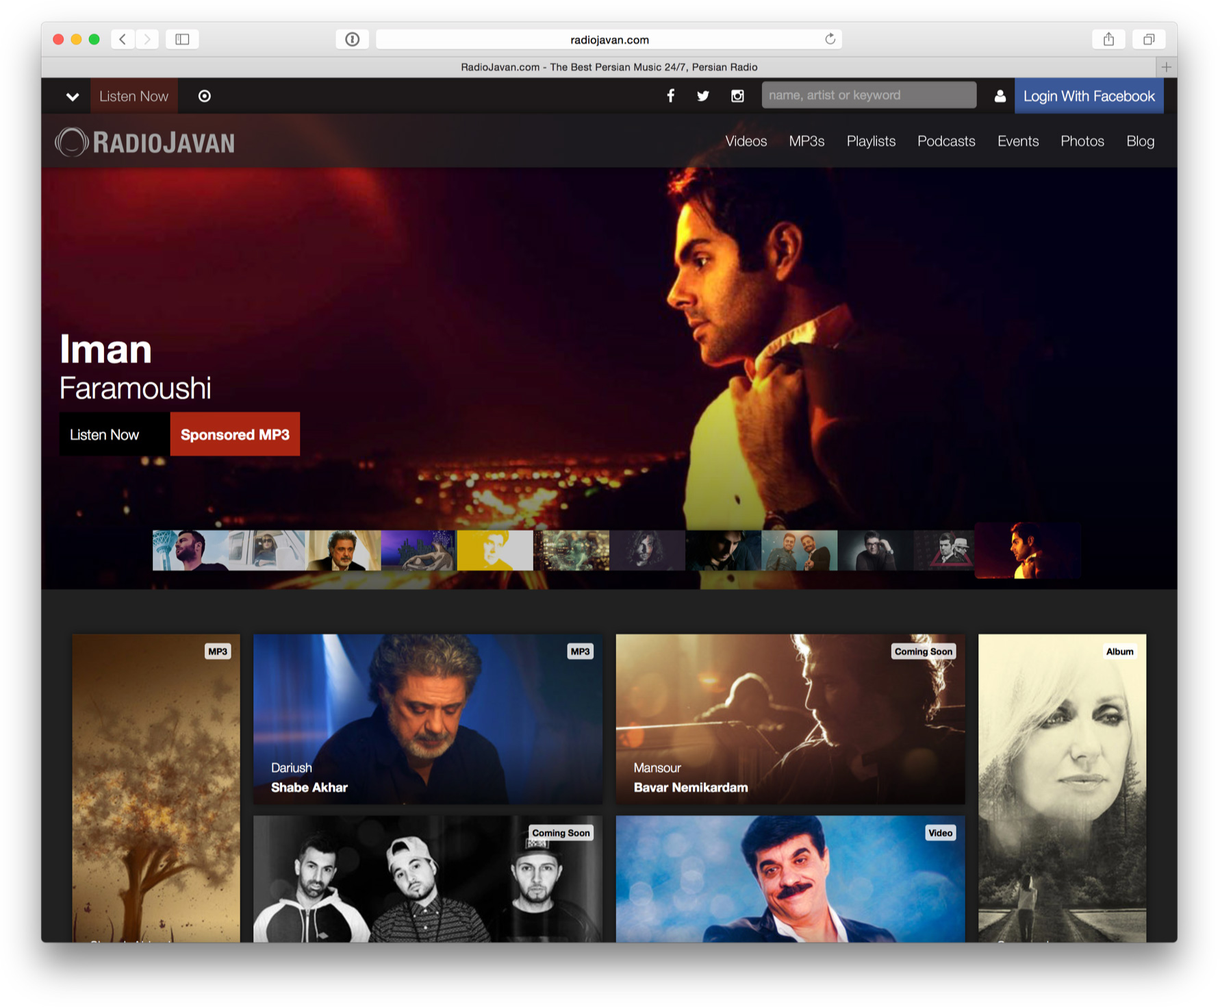Click hero Listen Now button under Iman Faramoushi
1220x1007 pixels.
coord(114,434)
